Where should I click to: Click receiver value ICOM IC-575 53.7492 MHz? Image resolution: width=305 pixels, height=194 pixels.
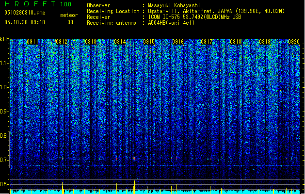click(194, 17)
